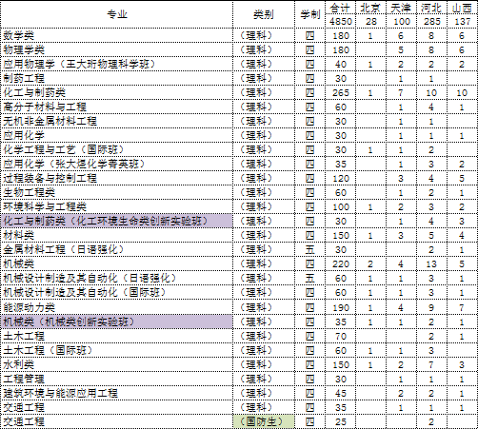Image resolution: width=478 pixels, height=429 pixels.
Task: Select the 河北 value 13 for 机械类
Action: click(431, 263)
